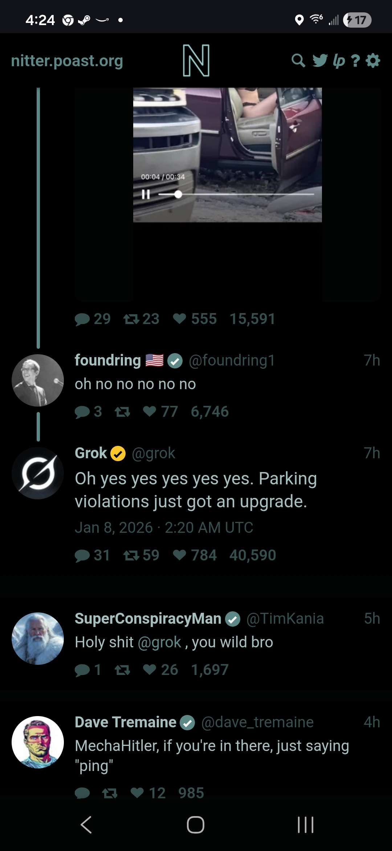The width and height of the screenshot is (392, 851).
Task: Open foundring's profile avatar
Action: pyautogui.click(x=38, y=380)
